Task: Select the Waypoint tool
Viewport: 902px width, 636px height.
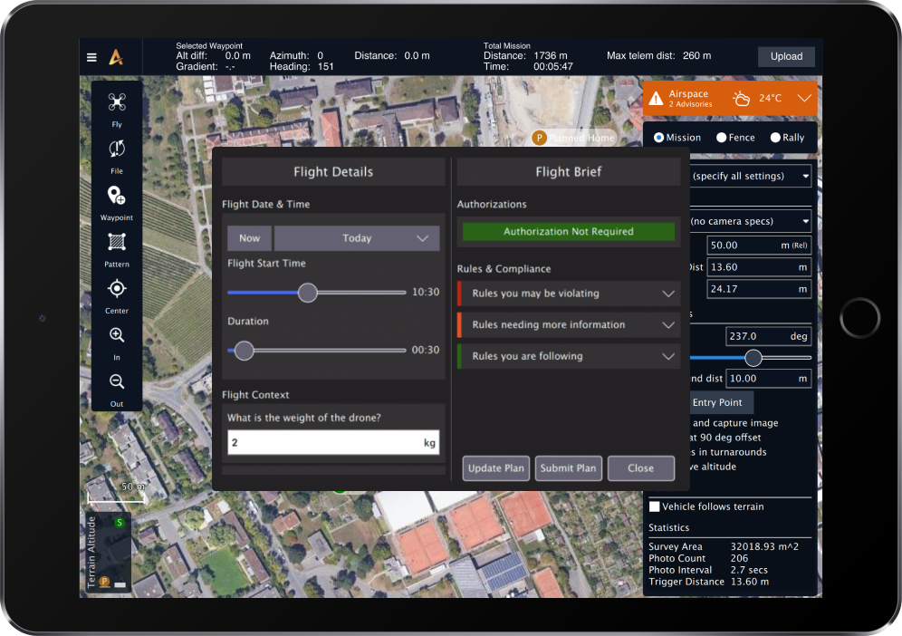Action: click(x=117, y=196)
